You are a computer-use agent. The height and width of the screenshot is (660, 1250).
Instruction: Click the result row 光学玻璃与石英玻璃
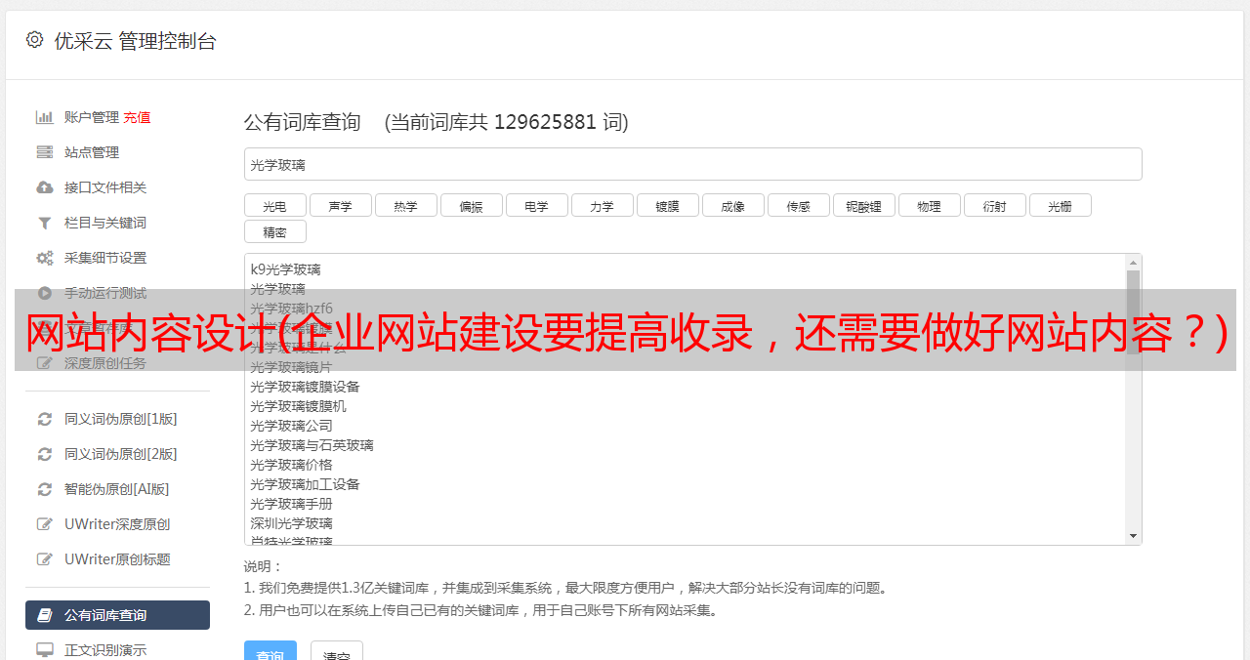coord(312,445)
